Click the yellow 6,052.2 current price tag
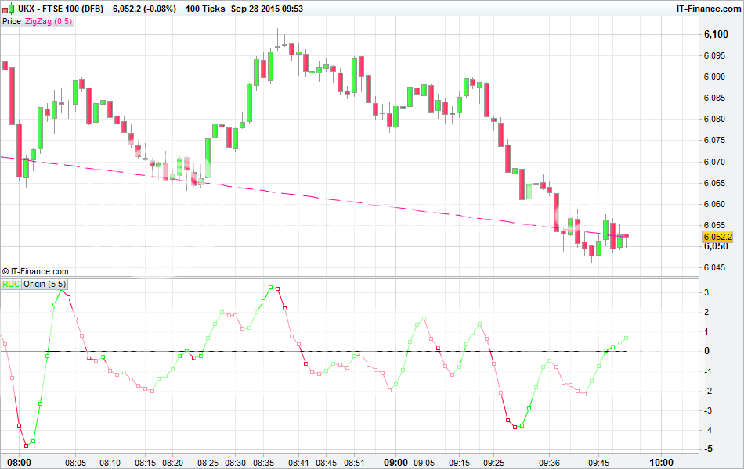The image size is (744, 469). coord(717,237)
